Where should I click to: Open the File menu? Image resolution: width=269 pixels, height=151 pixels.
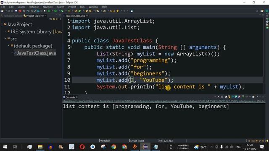click(x=3, y=7)
